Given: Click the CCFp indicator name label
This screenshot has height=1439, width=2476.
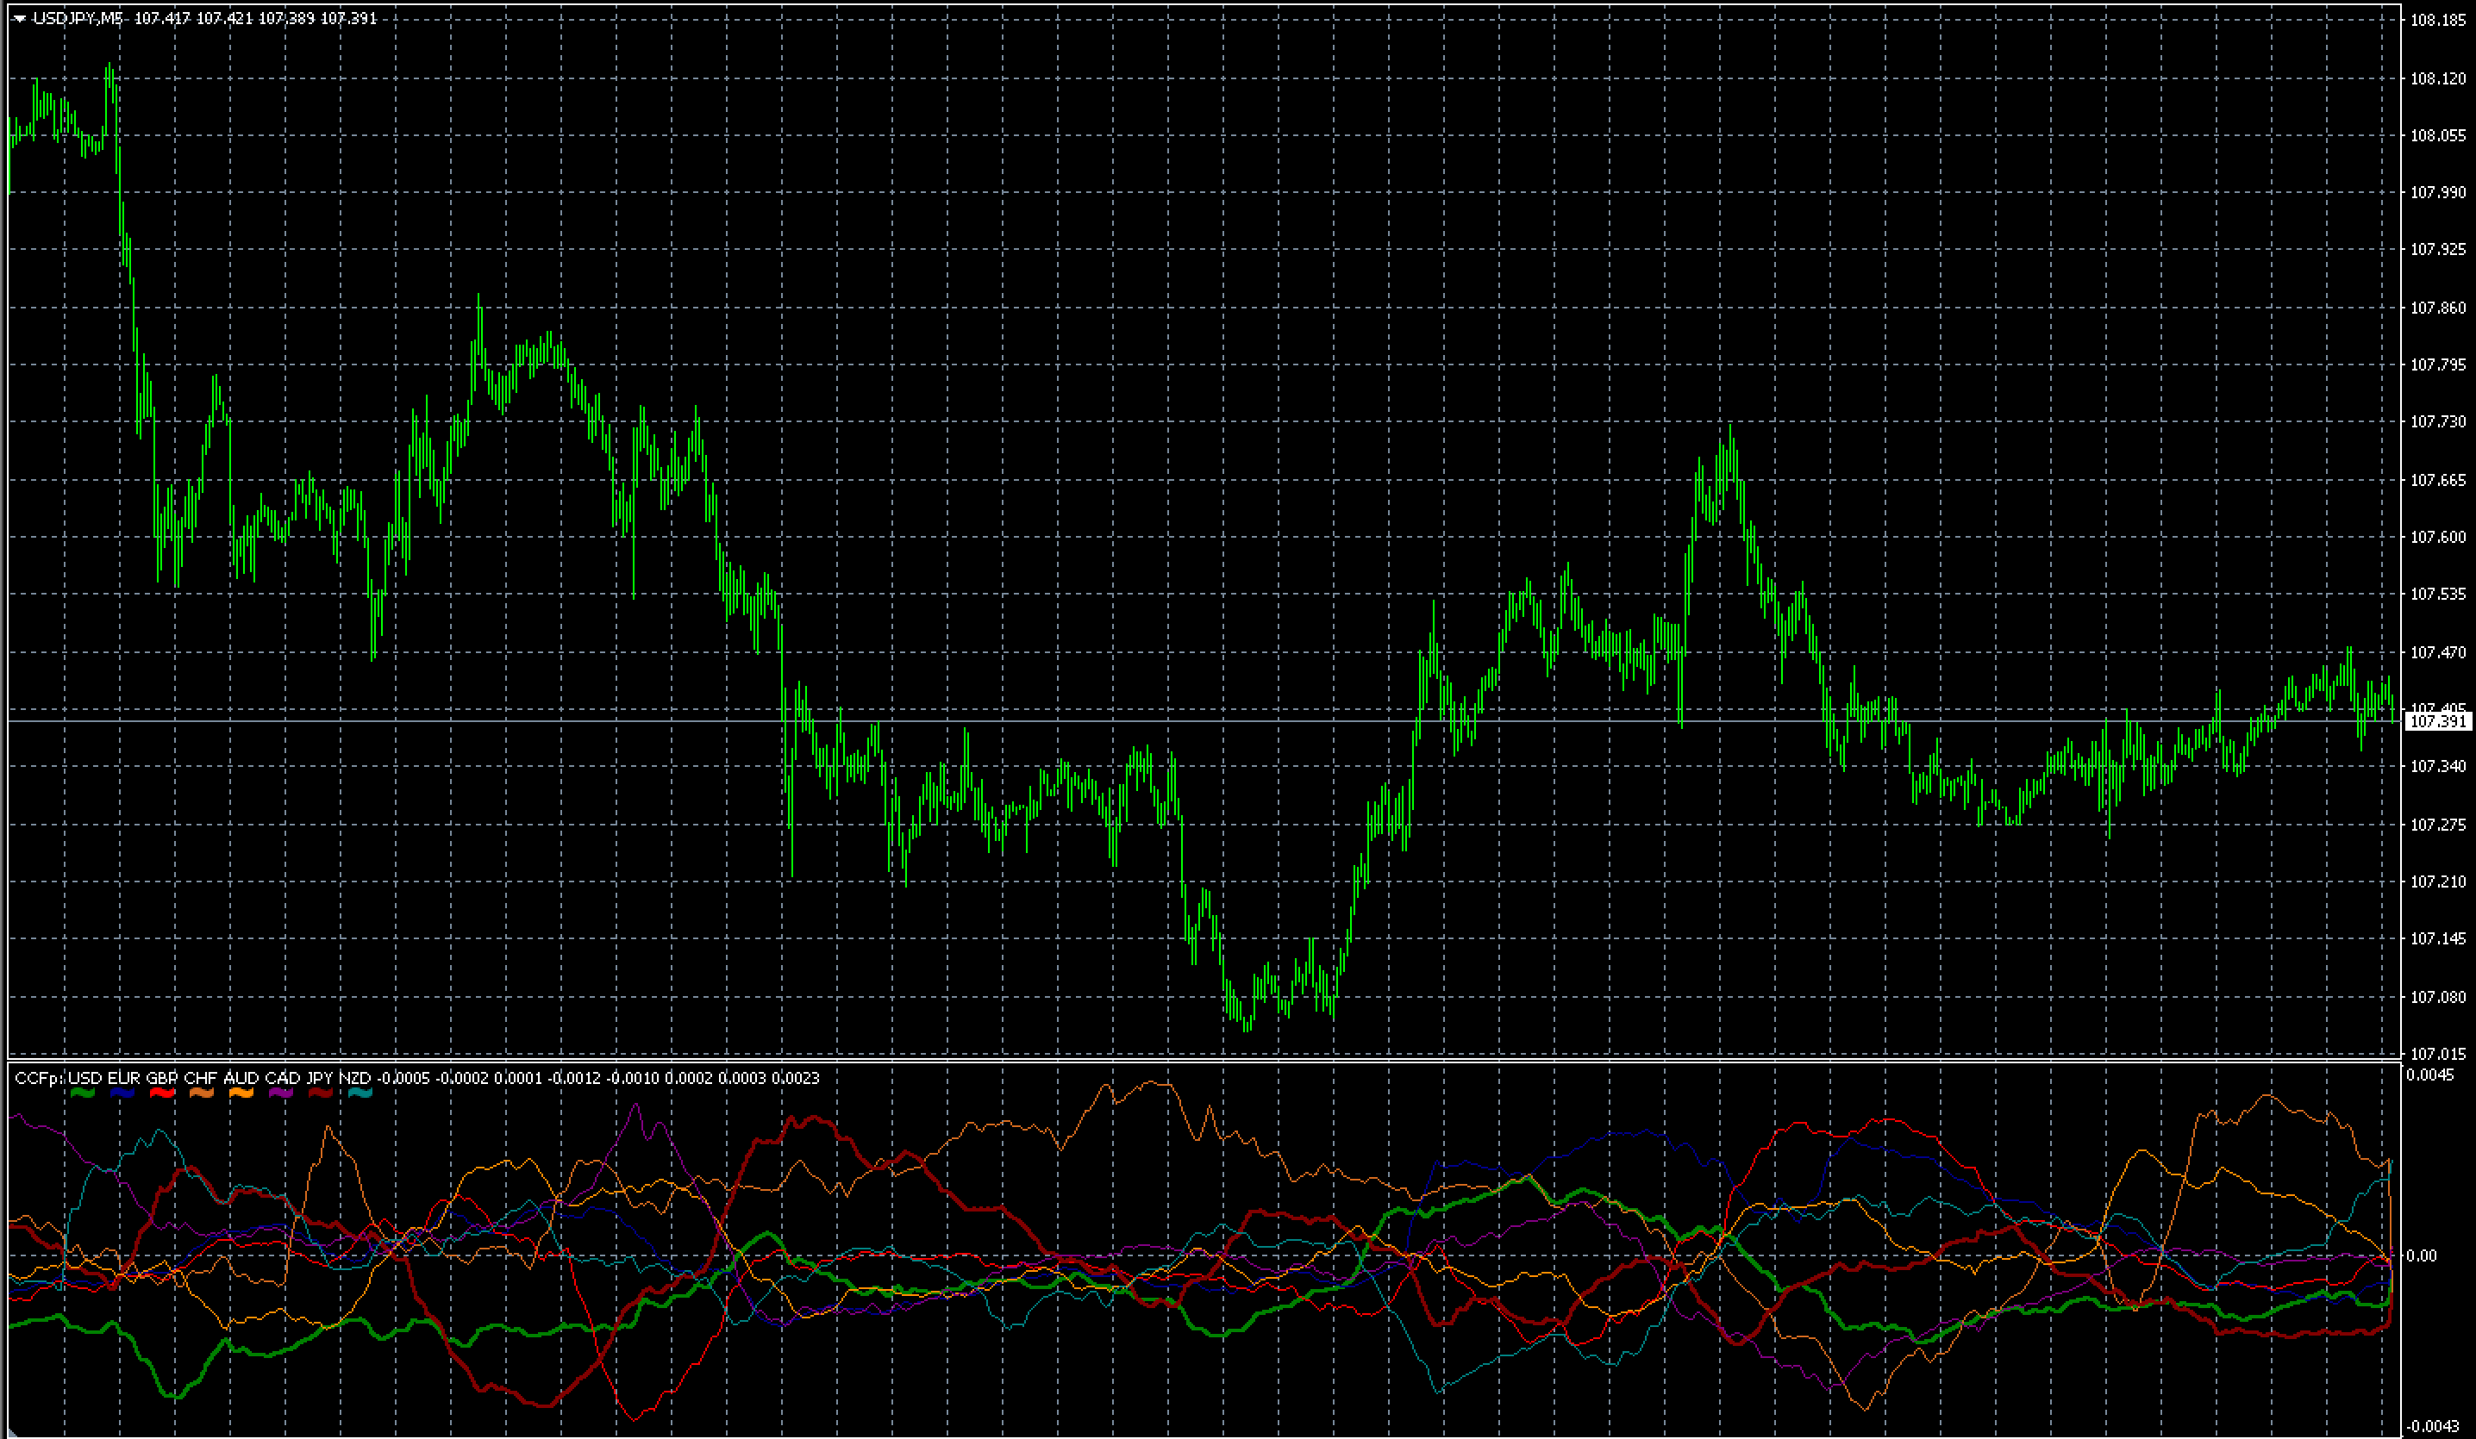Looking at the screenshot, I should (40, 1078).
